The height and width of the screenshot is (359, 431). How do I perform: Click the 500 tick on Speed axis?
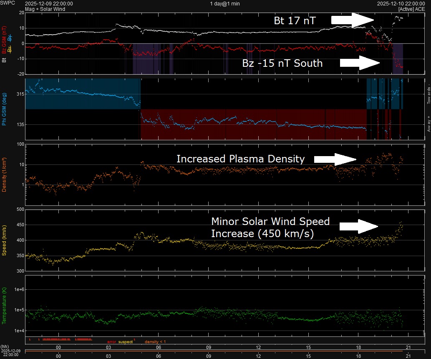pos(20,210)
